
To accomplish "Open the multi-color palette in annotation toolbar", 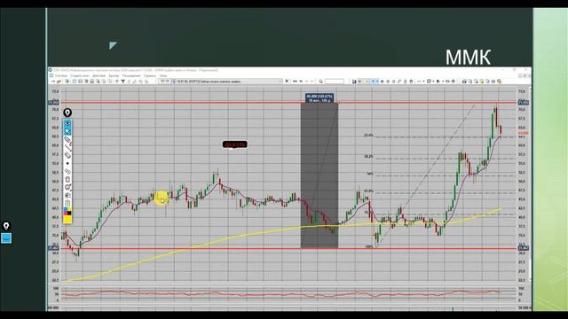I will [x=67, y=211].
